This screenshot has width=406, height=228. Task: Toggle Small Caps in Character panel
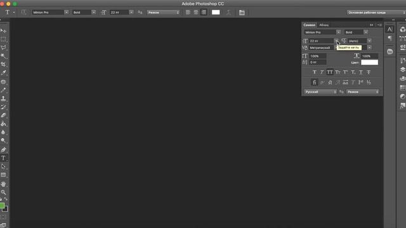pos(337,72)
